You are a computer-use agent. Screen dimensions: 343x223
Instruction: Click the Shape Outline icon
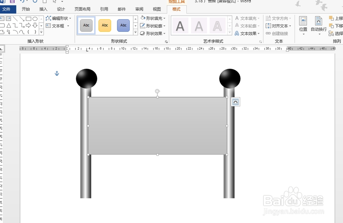pyautogui.click(x=142, y=25)
